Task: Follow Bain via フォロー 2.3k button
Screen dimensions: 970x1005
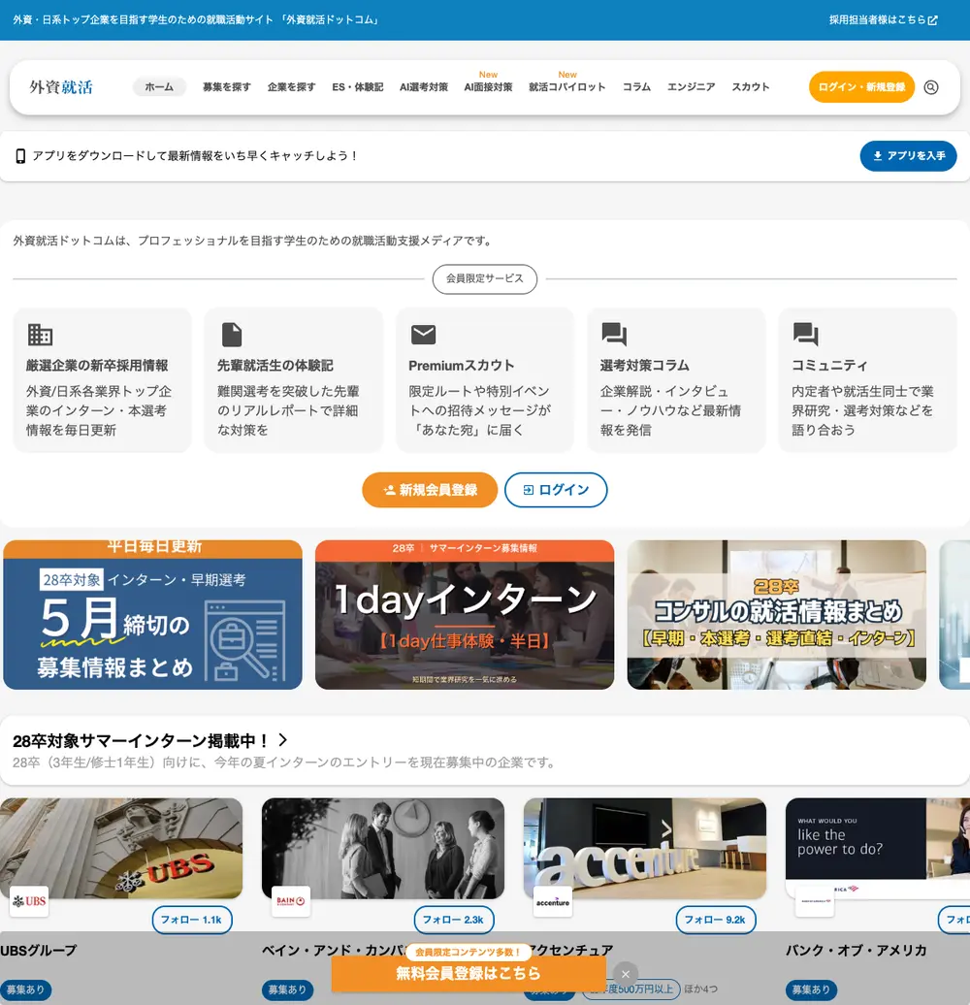Action: tap(454, 920)
